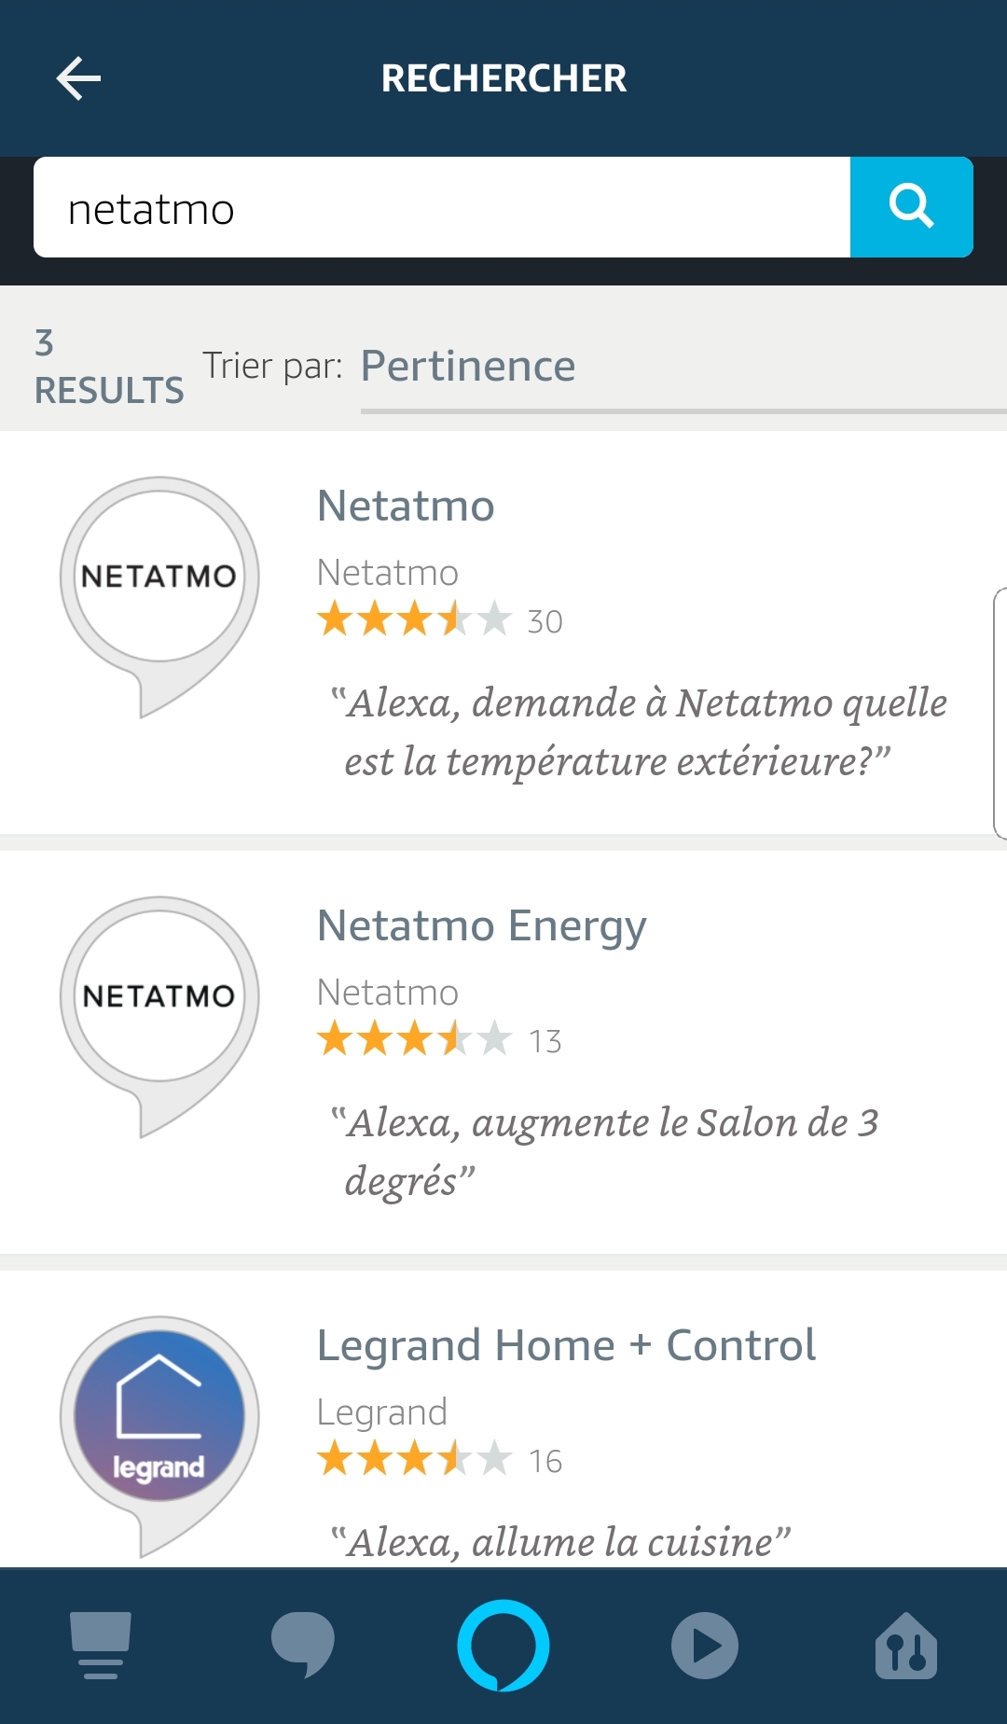Screen dimensions: 1007x1724
Task: Click the netatmo search input field
Action: [442, 208]
